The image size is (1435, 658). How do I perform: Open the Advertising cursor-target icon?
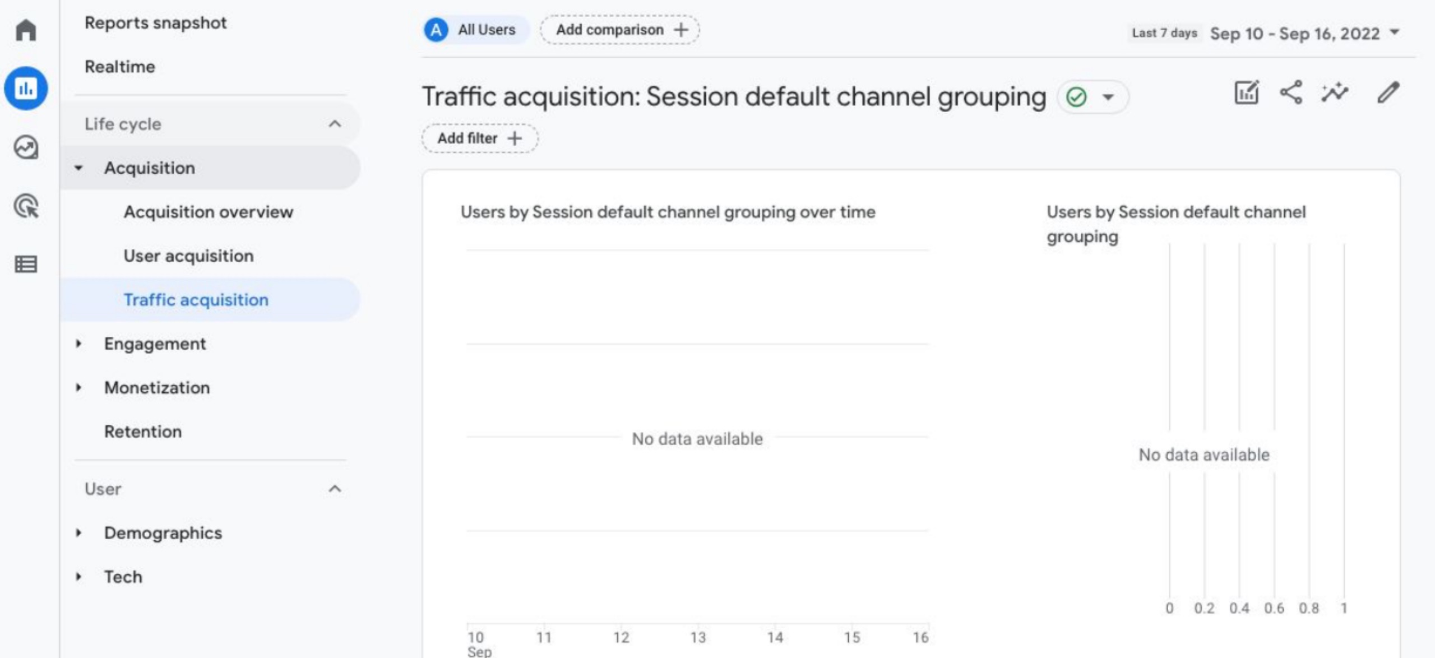26,206
